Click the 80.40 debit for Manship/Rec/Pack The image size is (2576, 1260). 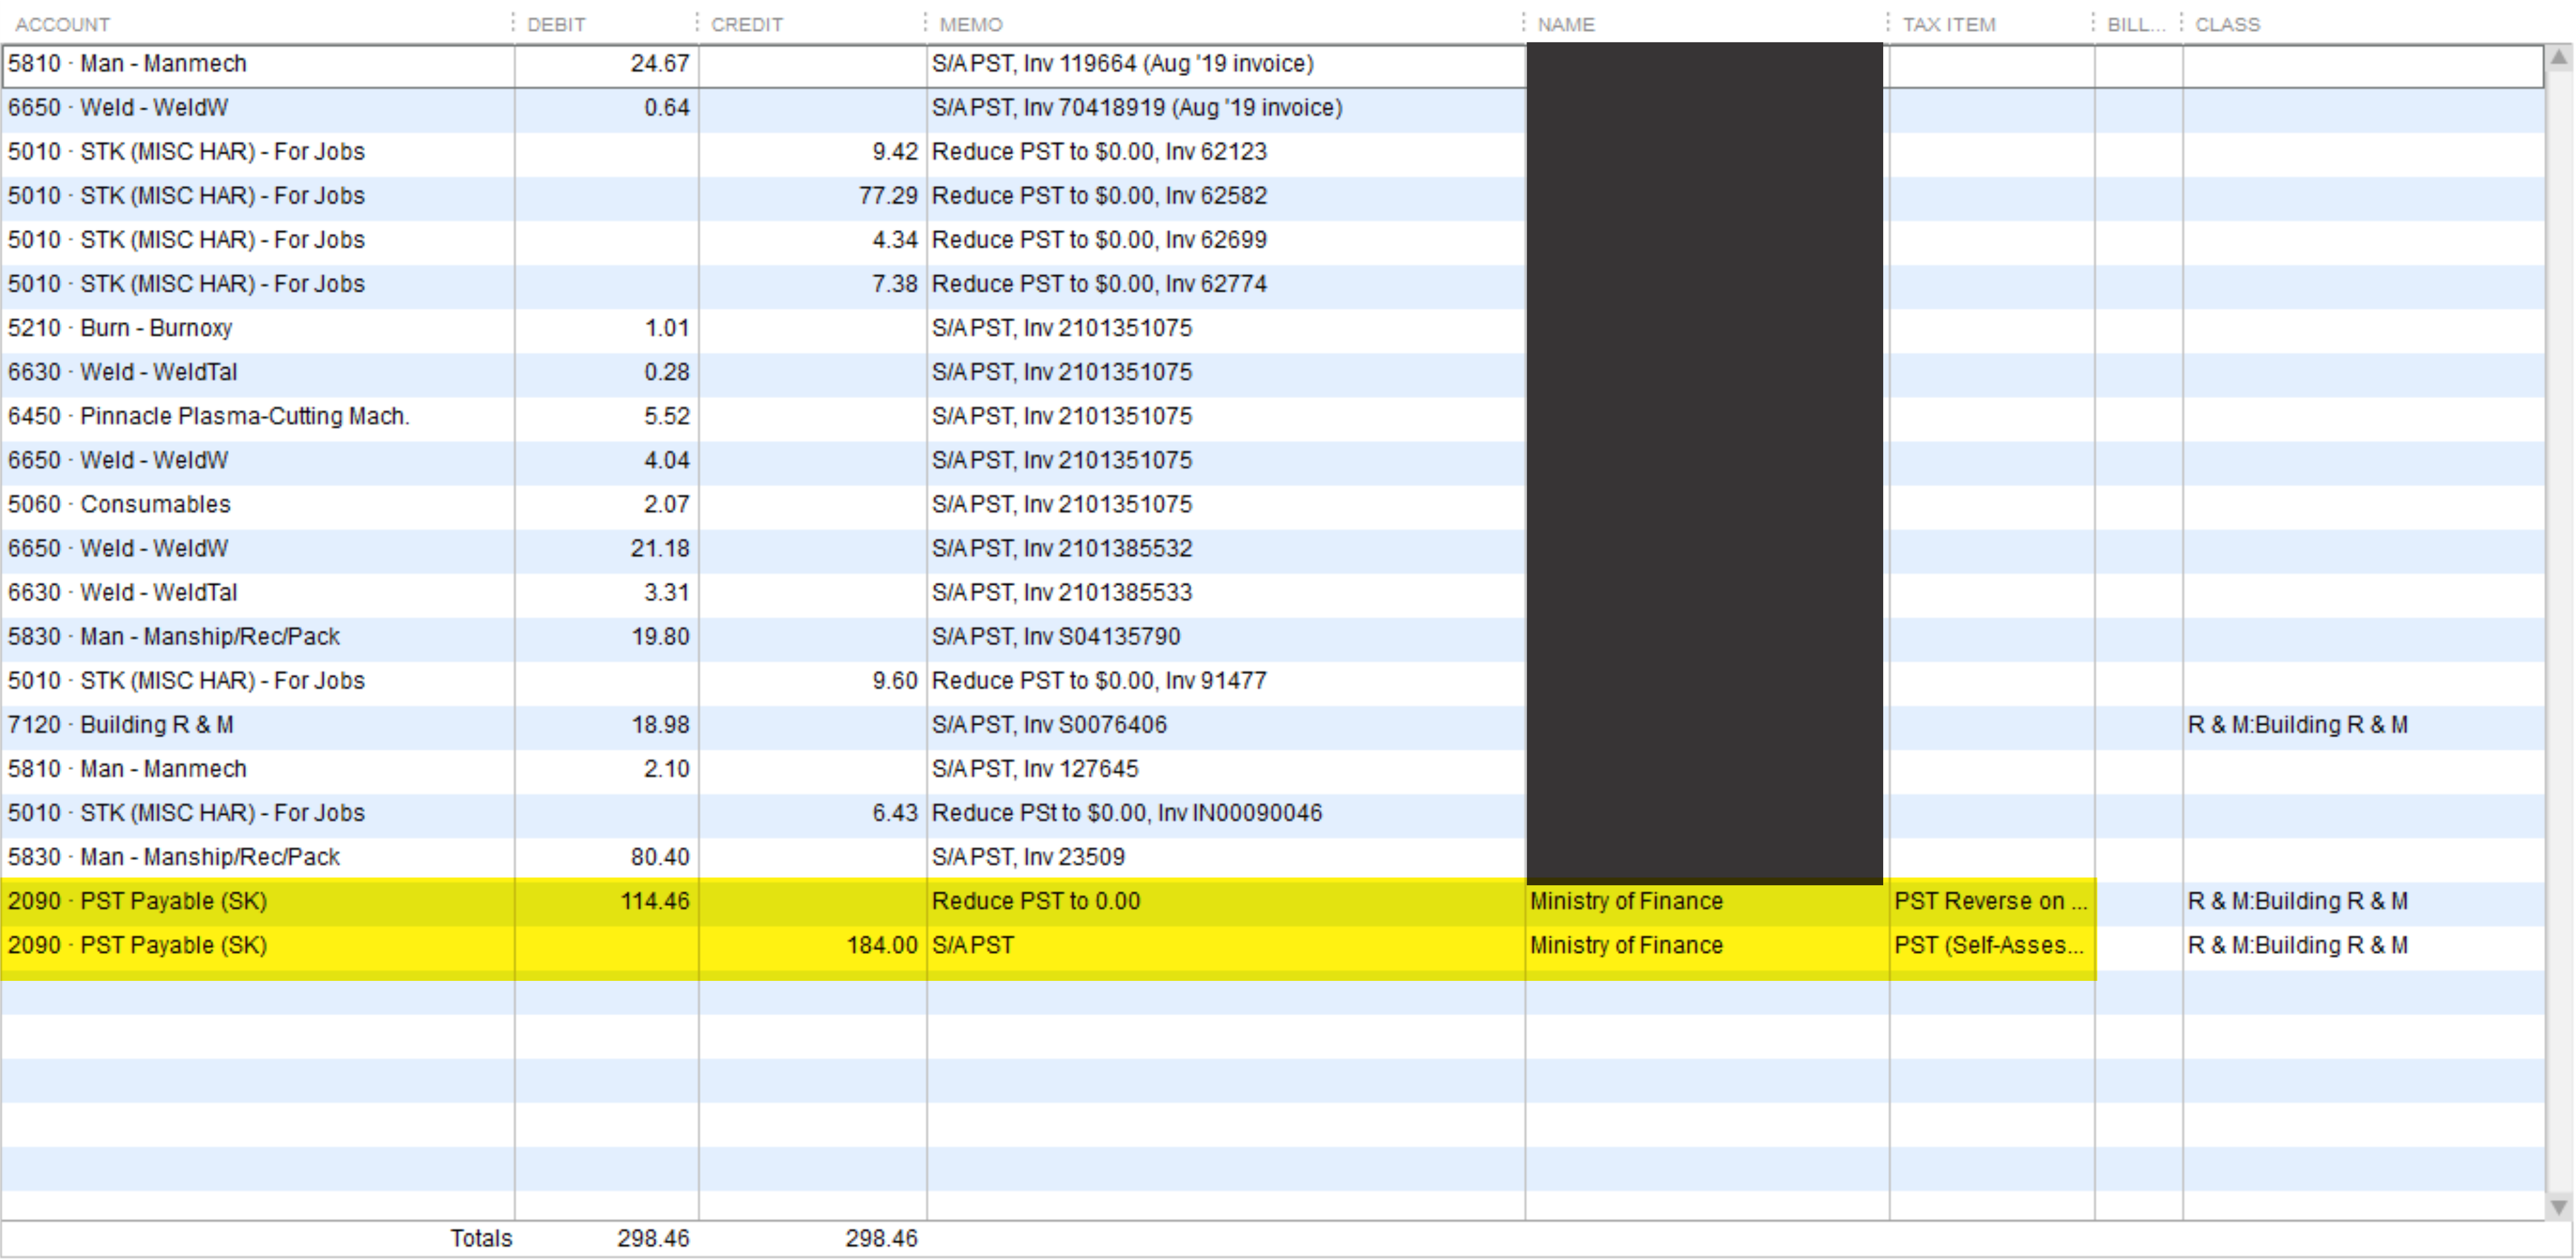[659, 857]
